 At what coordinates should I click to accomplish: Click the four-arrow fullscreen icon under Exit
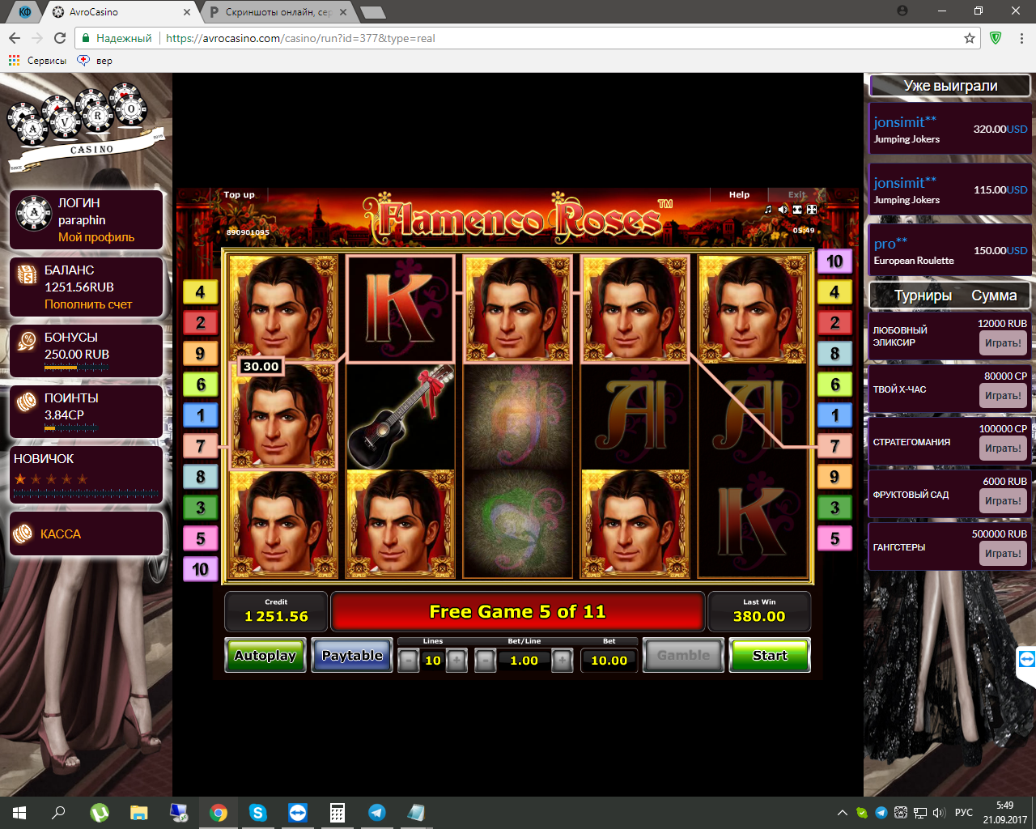[x=812, y=210]
